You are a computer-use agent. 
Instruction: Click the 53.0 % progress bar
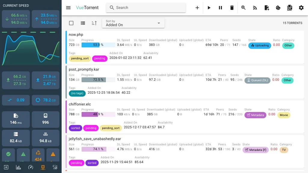[x=98, y=45]
